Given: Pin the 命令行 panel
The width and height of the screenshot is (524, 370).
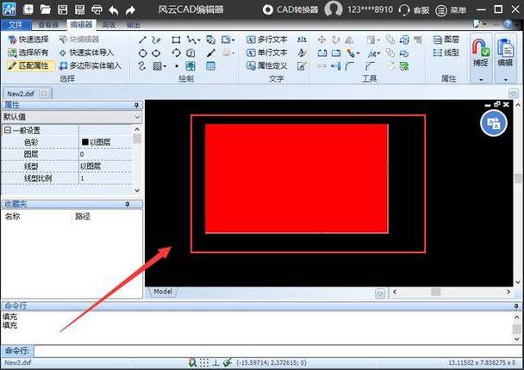Looking at the screenshot, I should [x=516, y=306].
